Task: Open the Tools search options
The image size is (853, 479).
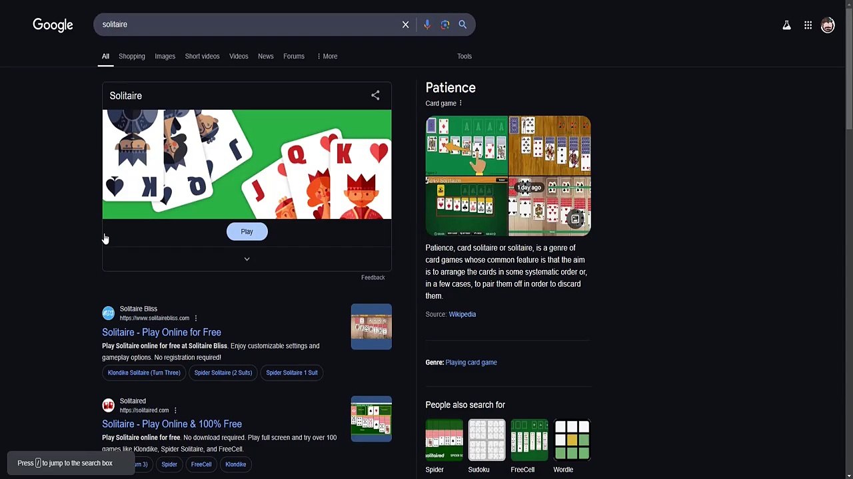Action: pos(464,57)
